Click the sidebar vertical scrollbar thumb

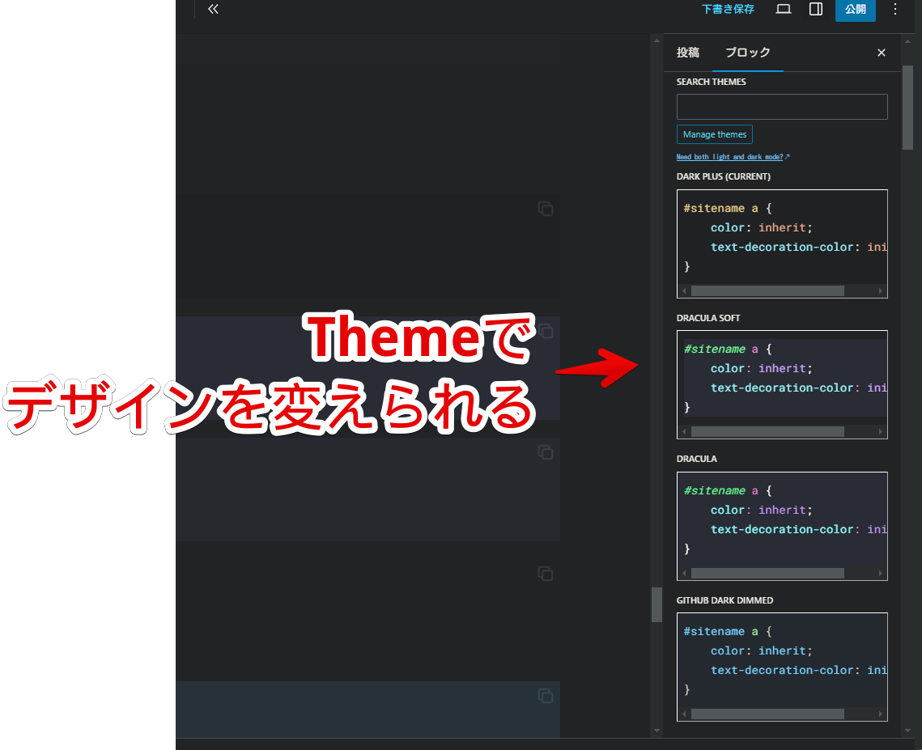[x=908, y=108]
